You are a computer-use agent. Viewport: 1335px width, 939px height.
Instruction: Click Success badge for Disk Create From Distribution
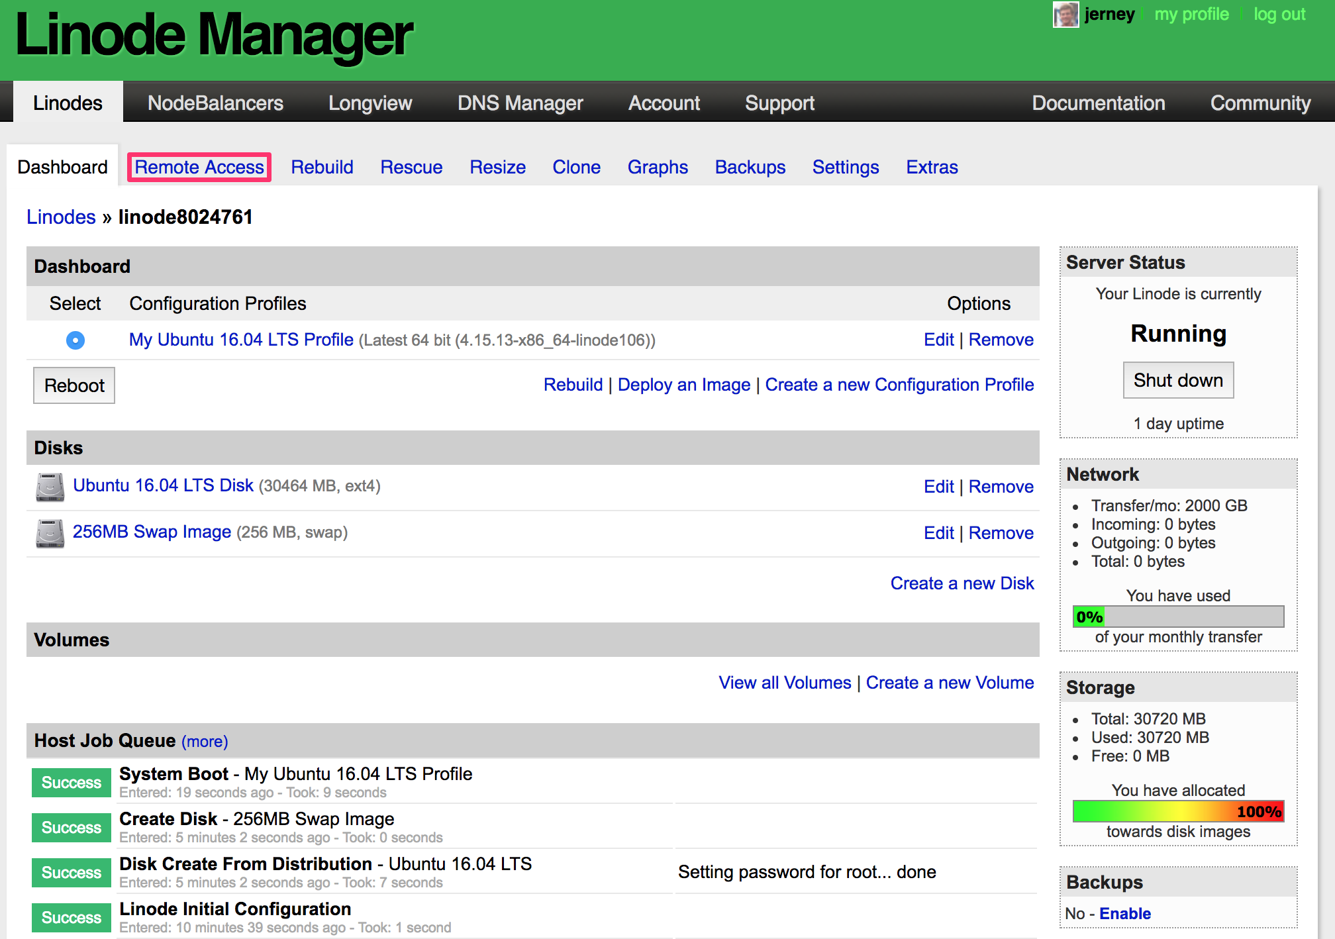click(72, 873)
